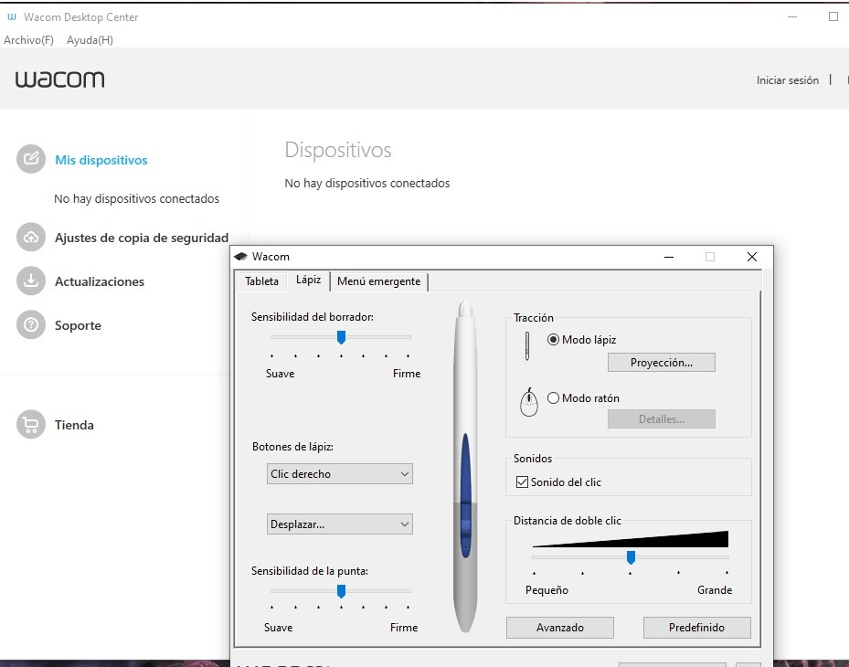Click the "Suave" label under tip sensitivity

click(x=279, y=628)
